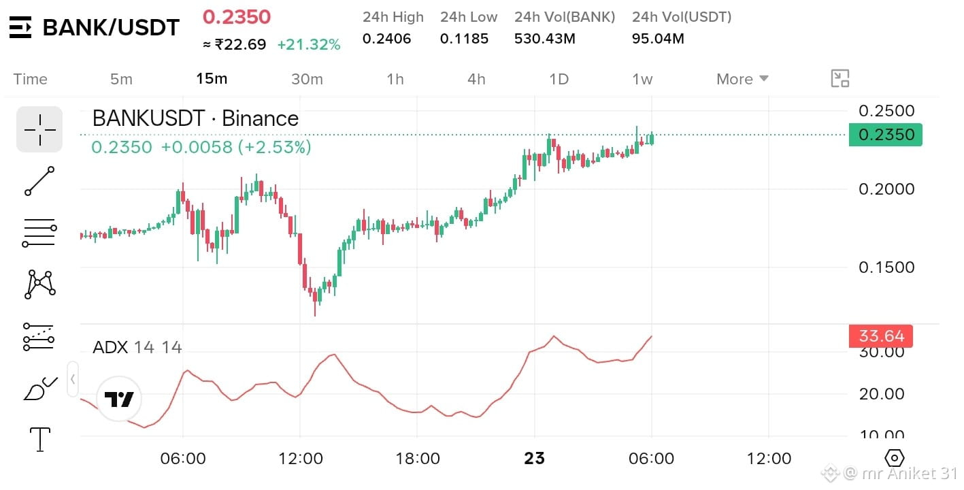Expand the More timeframes dropdown
The image size is (964, 490).
click(742, 79)
